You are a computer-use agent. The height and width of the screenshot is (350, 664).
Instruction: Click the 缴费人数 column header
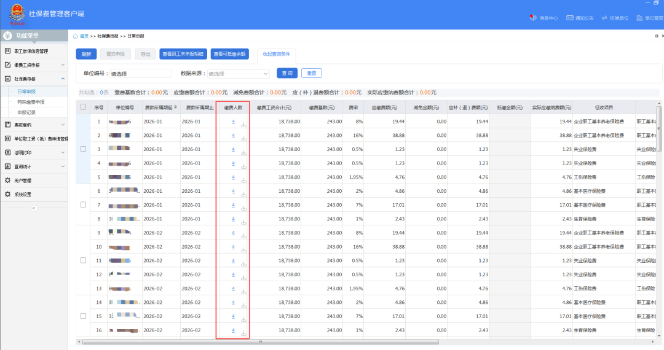(234, 107)
